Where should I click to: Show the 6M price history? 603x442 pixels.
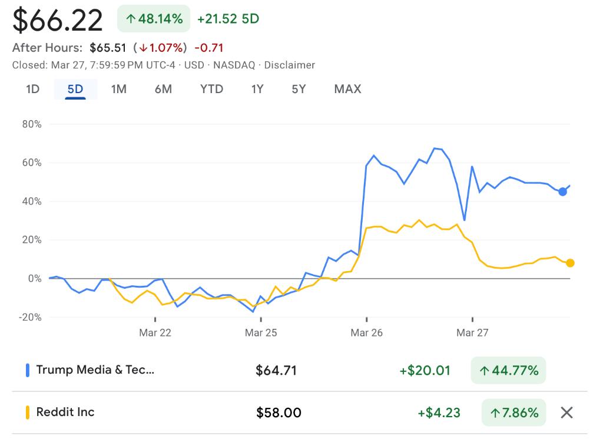(163, 89)
